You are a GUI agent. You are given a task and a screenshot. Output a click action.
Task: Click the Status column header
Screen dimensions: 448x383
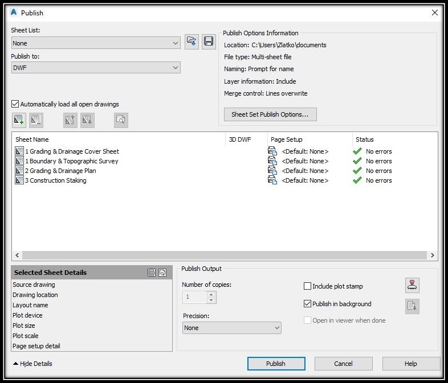pyautogui.click(x=395, y=139)
